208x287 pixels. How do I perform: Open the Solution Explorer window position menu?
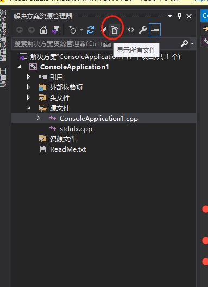[170, 16]
